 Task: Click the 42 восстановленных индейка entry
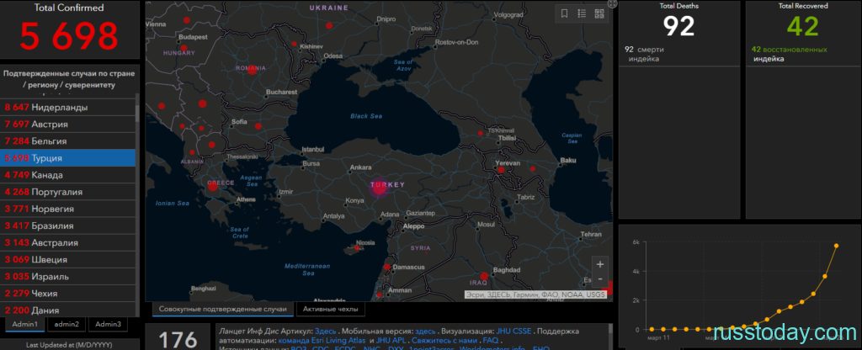(x=790, y=54)
